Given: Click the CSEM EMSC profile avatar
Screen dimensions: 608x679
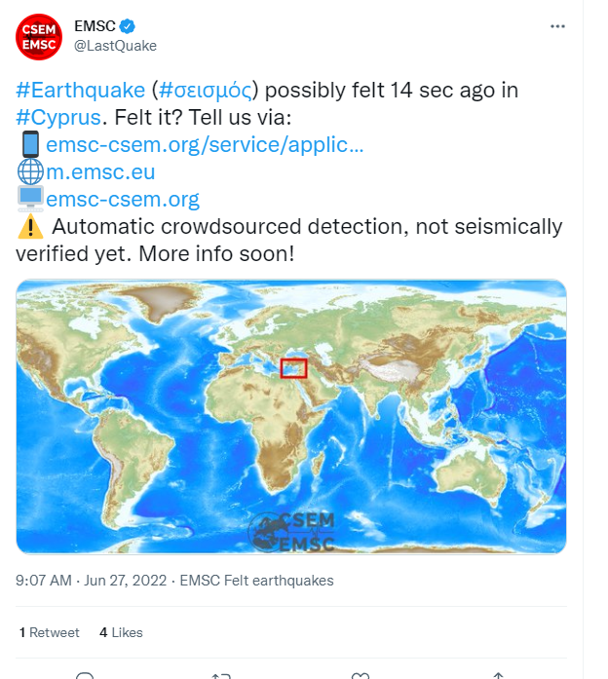Looking at the screenshot, I should point(39,37).
